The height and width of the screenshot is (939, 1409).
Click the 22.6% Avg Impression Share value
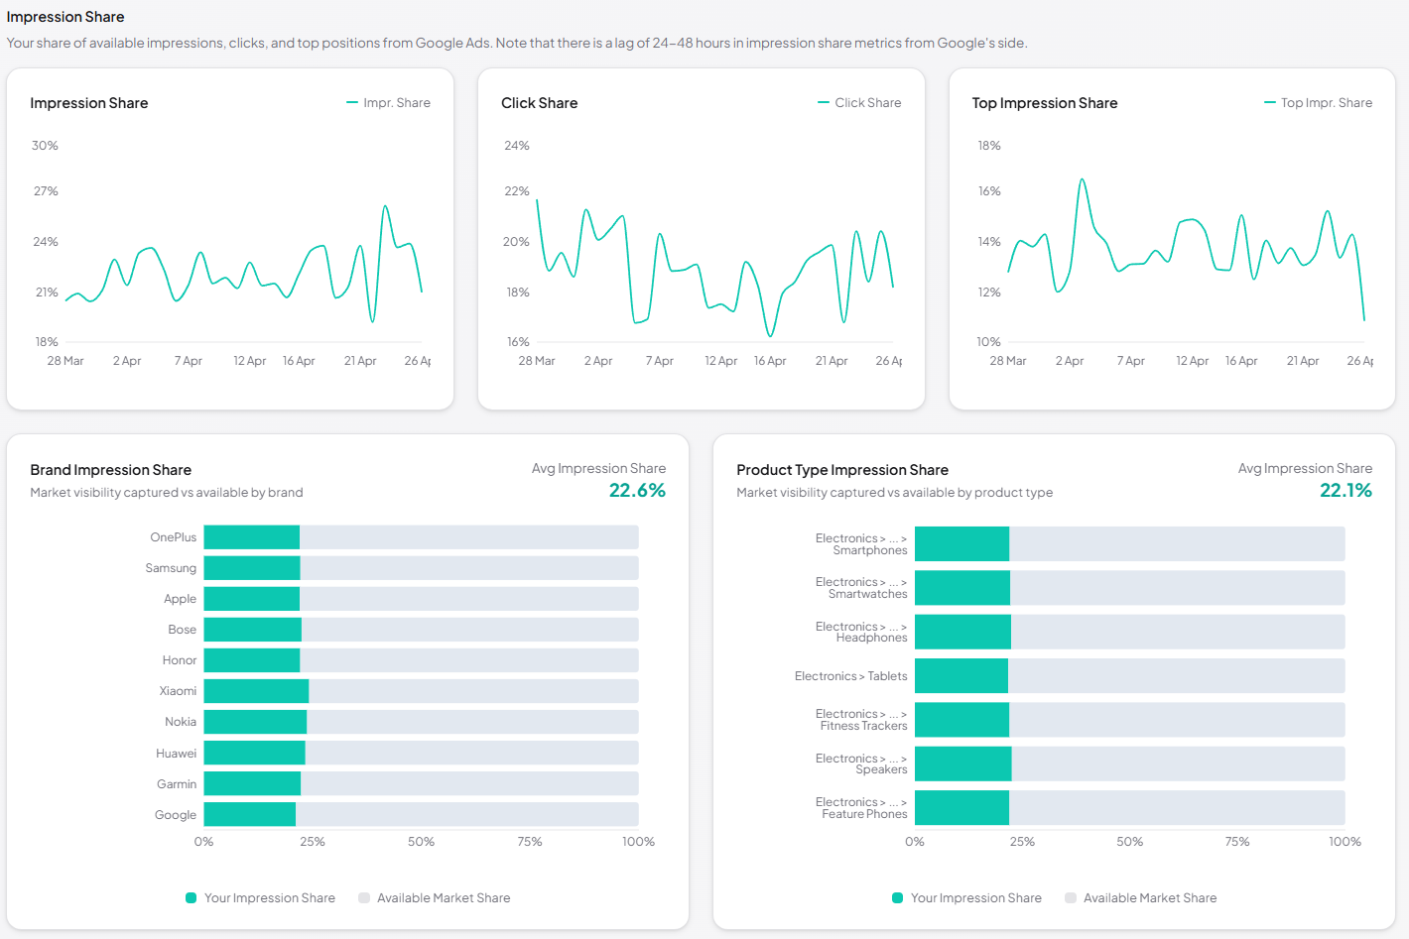(x=640, y=490)
